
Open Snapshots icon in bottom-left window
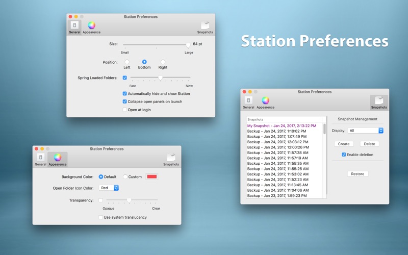[x=171, y=158]
